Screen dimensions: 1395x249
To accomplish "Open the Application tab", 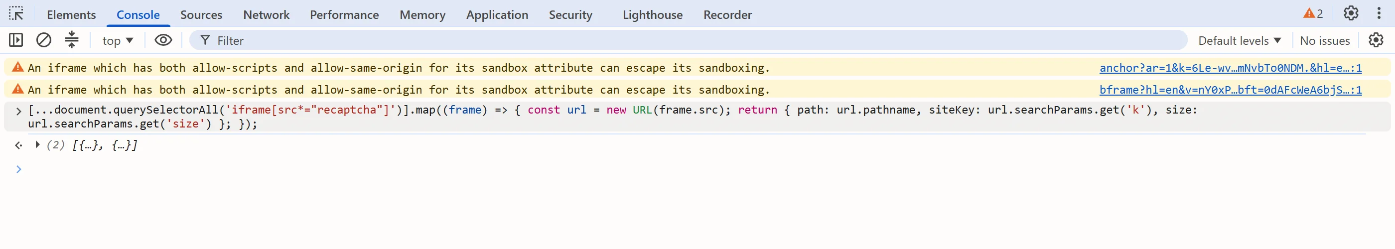I will click(x=497, y=14).
